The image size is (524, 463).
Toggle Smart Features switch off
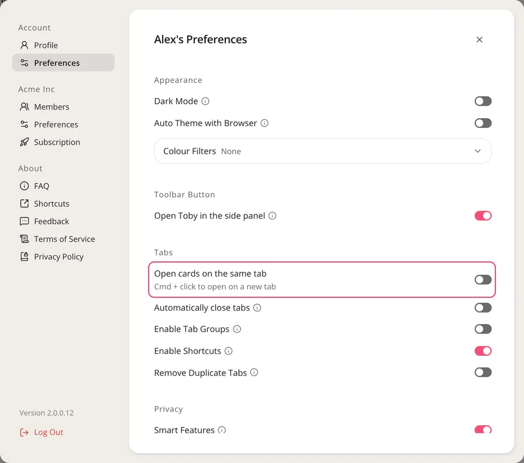(x=483, y=429)
